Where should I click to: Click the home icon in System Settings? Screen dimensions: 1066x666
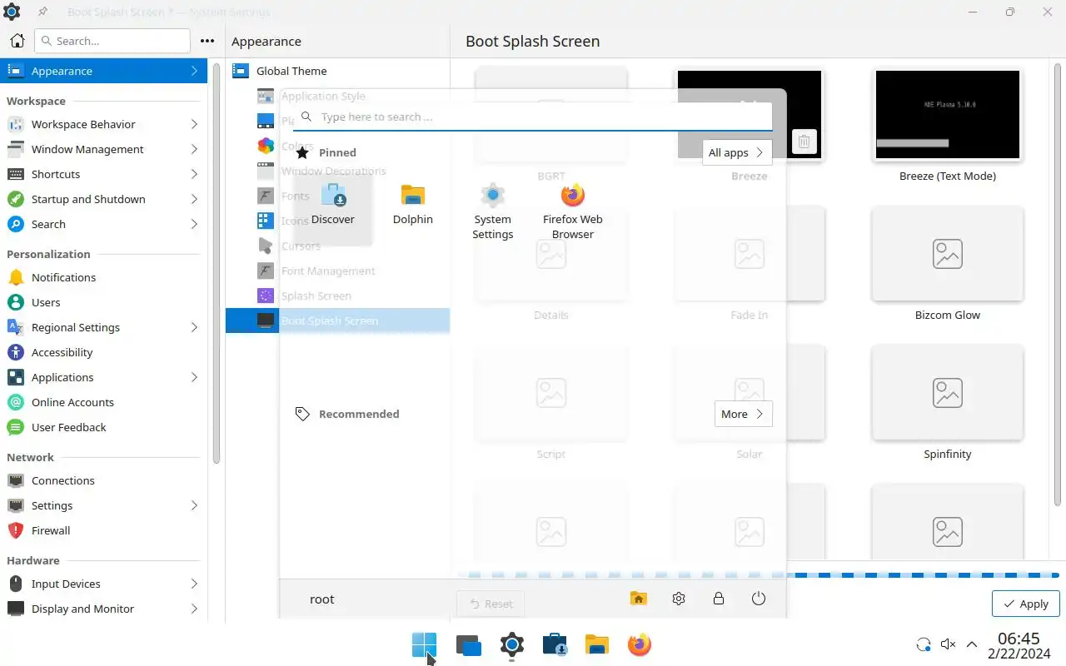tap(17, 41)
